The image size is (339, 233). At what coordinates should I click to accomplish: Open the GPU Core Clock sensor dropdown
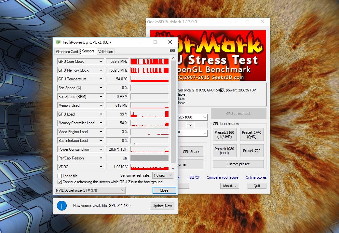coord(101,62)
